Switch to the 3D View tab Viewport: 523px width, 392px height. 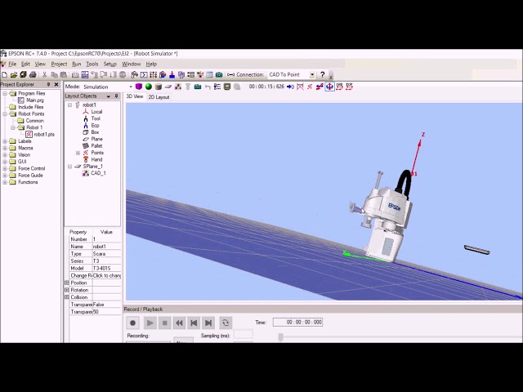point(135,96)
